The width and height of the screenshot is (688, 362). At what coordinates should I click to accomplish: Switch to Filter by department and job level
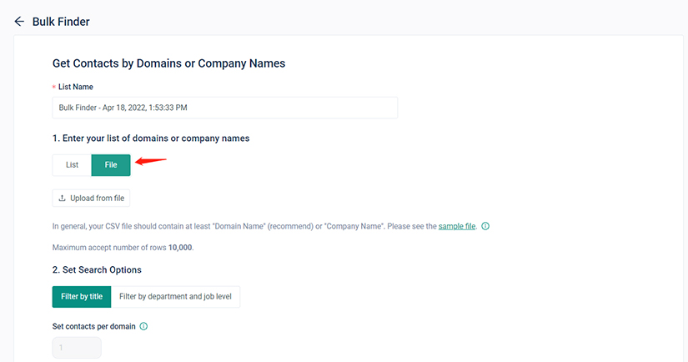pos(175,296)
